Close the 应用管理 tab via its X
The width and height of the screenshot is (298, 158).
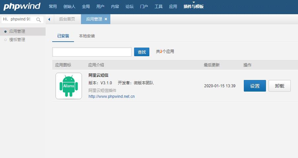(x=106, y=19)
